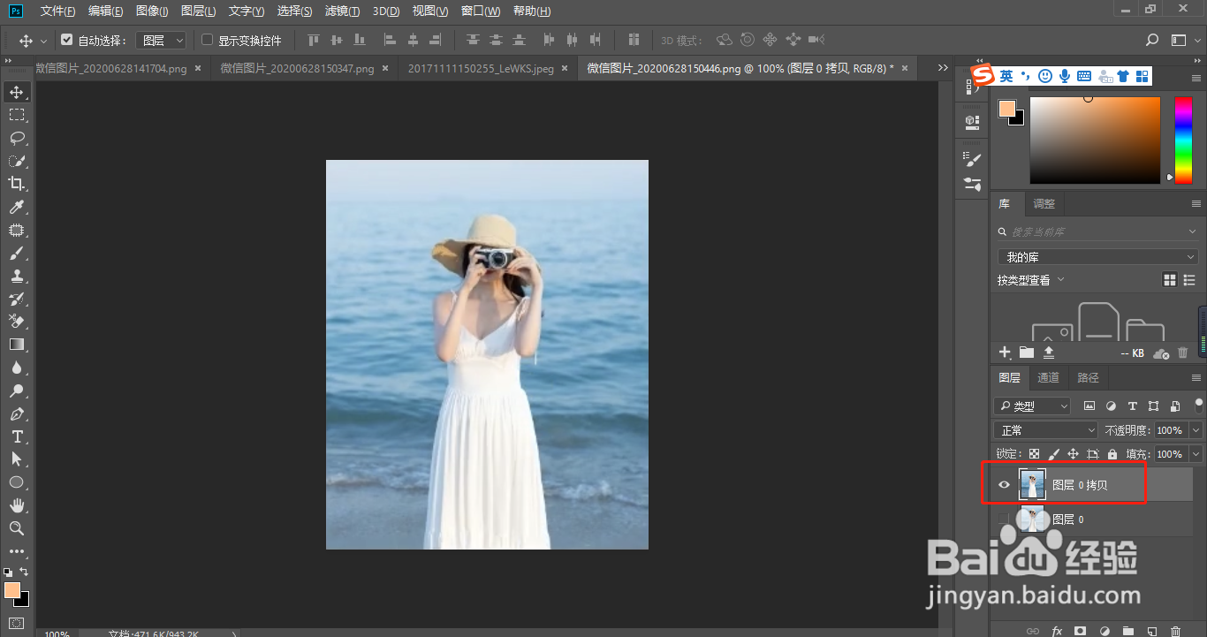Image resolution: width=1207 pixels, height=637 pixels.
Task: Open the 类型 layer filter dropdown
Action: (1032, 406)
